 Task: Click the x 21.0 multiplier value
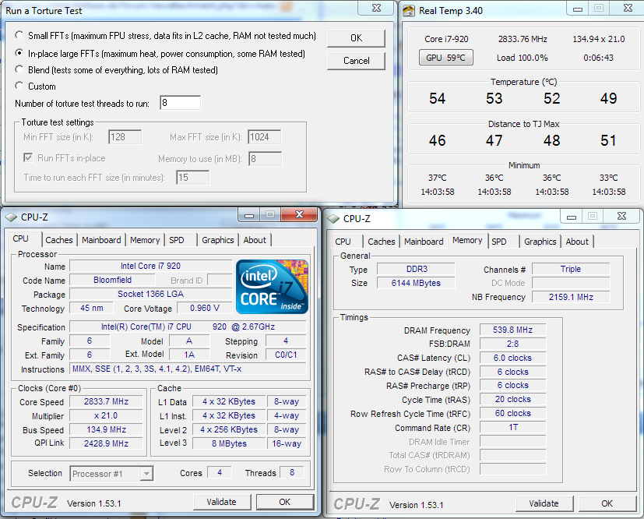[x=106, y=415]
